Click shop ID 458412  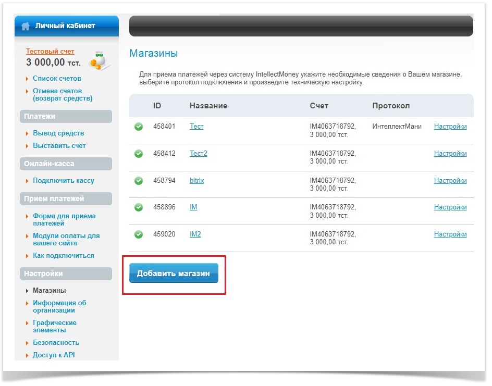(x=164, y=153)
